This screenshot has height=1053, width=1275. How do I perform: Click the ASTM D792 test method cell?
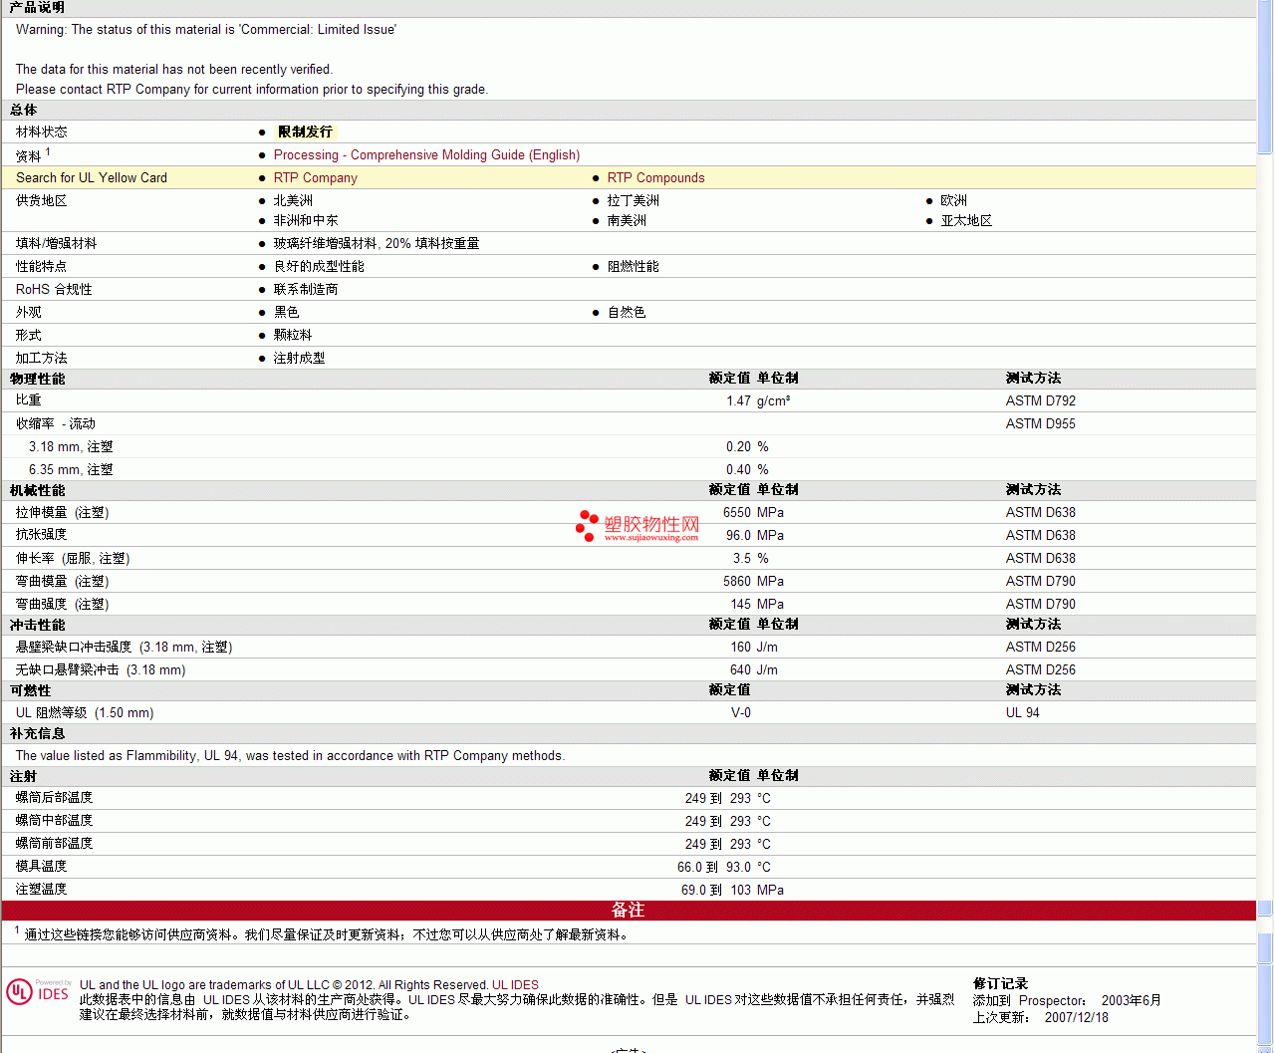tap(1040, 401)
